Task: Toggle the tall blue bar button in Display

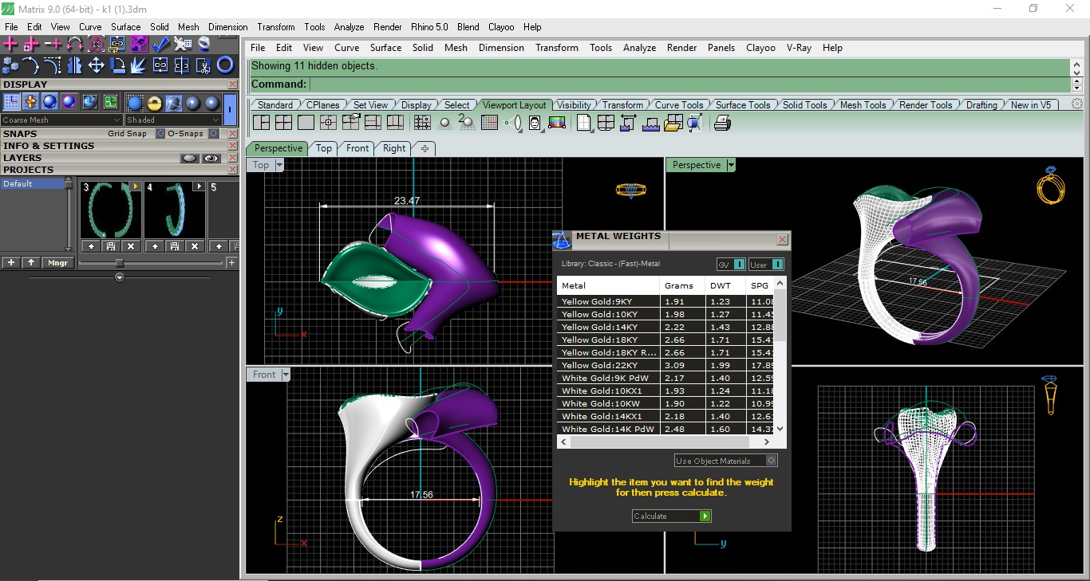Action: click(x=231, y=109)
